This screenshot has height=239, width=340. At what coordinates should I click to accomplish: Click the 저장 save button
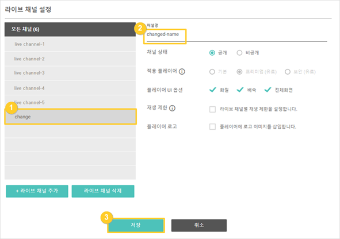136,225
